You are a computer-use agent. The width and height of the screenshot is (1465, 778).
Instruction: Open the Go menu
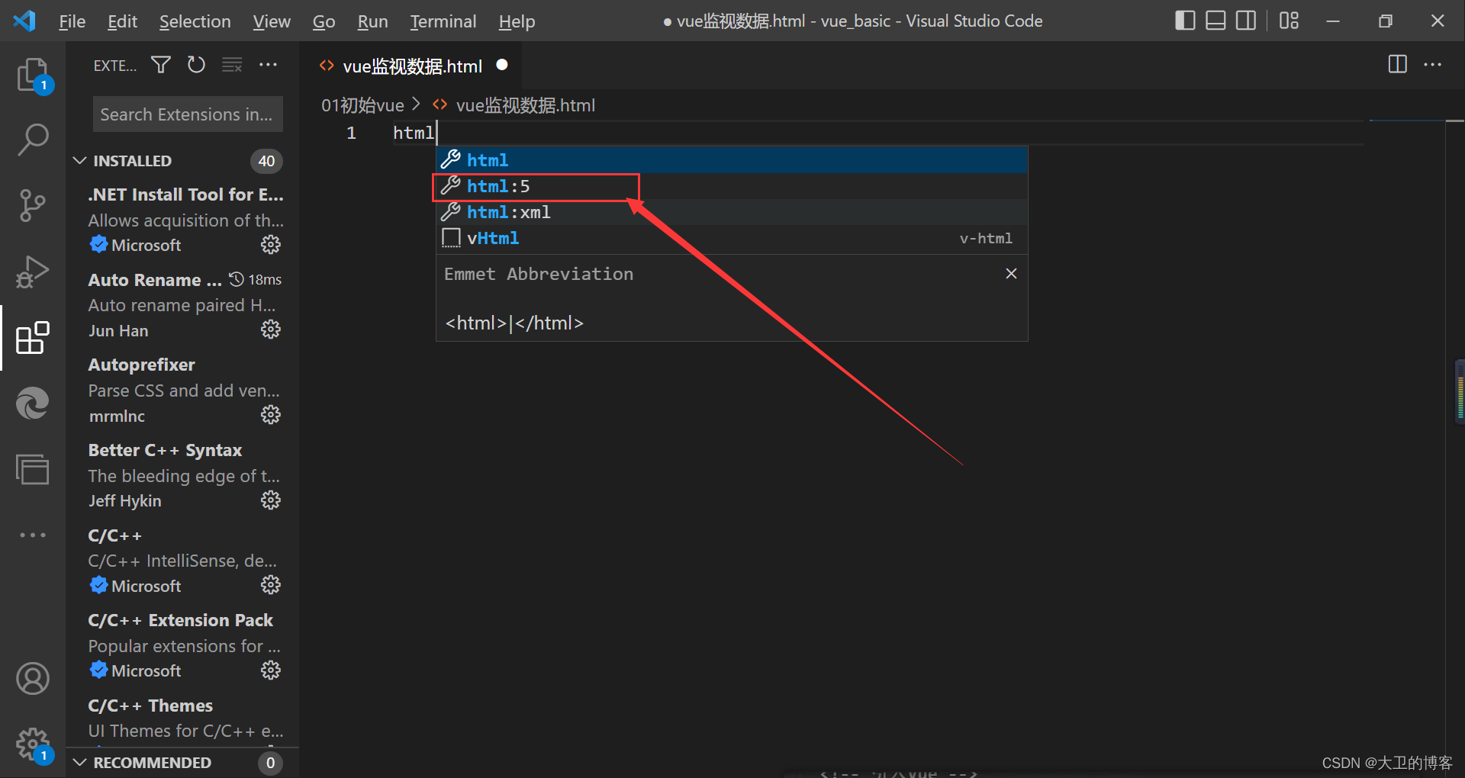tap(324, 21)
